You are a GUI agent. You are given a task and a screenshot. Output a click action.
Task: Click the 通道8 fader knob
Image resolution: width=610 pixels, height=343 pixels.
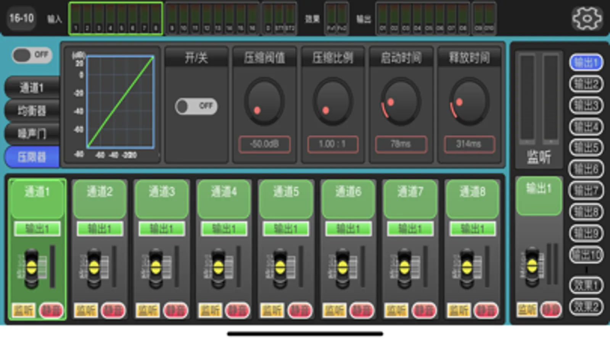pyautogui.click(x=467, y=268)
